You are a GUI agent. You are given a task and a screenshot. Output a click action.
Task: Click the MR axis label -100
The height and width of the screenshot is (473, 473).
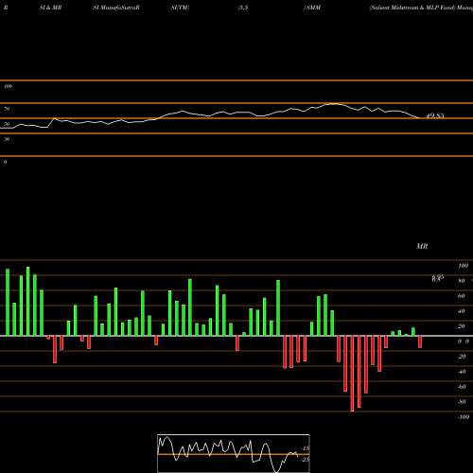(464, 417)
